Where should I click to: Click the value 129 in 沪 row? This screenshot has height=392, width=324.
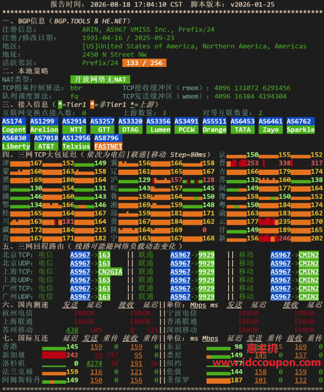pyautogui.click(x=144, y=180)
